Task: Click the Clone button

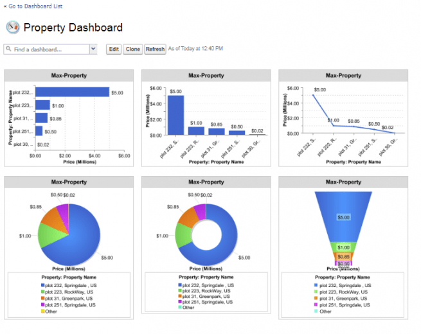Action: point(133,49)
